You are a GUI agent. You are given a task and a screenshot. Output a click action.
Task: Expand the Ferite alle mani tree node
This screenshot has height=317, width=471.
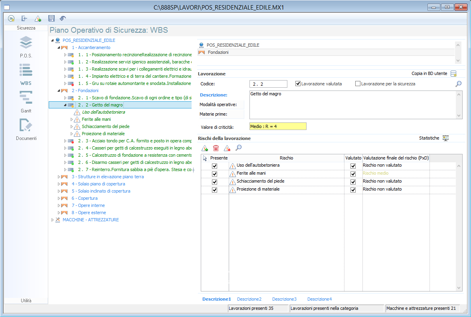click(71, 120)
